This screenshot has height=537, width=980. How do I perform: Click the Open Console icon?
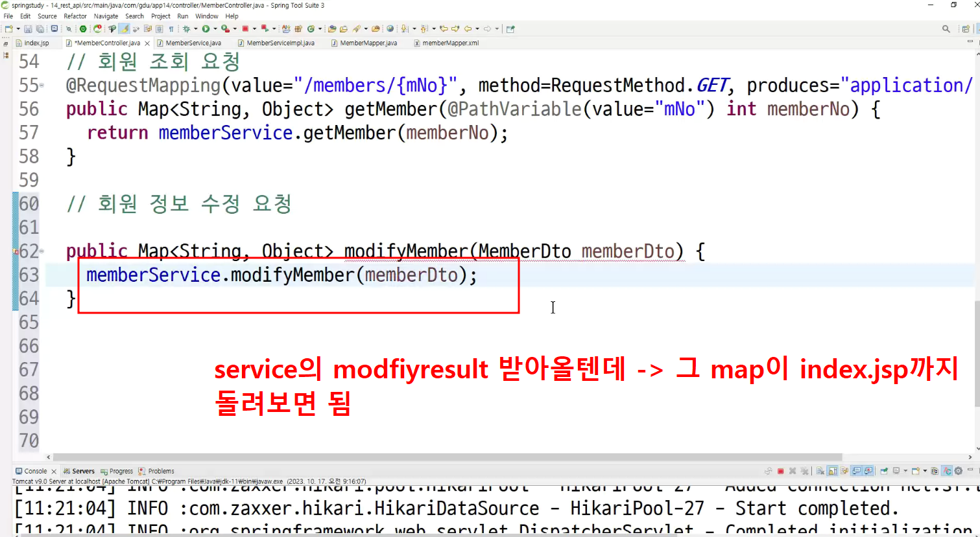click(915, 471)
